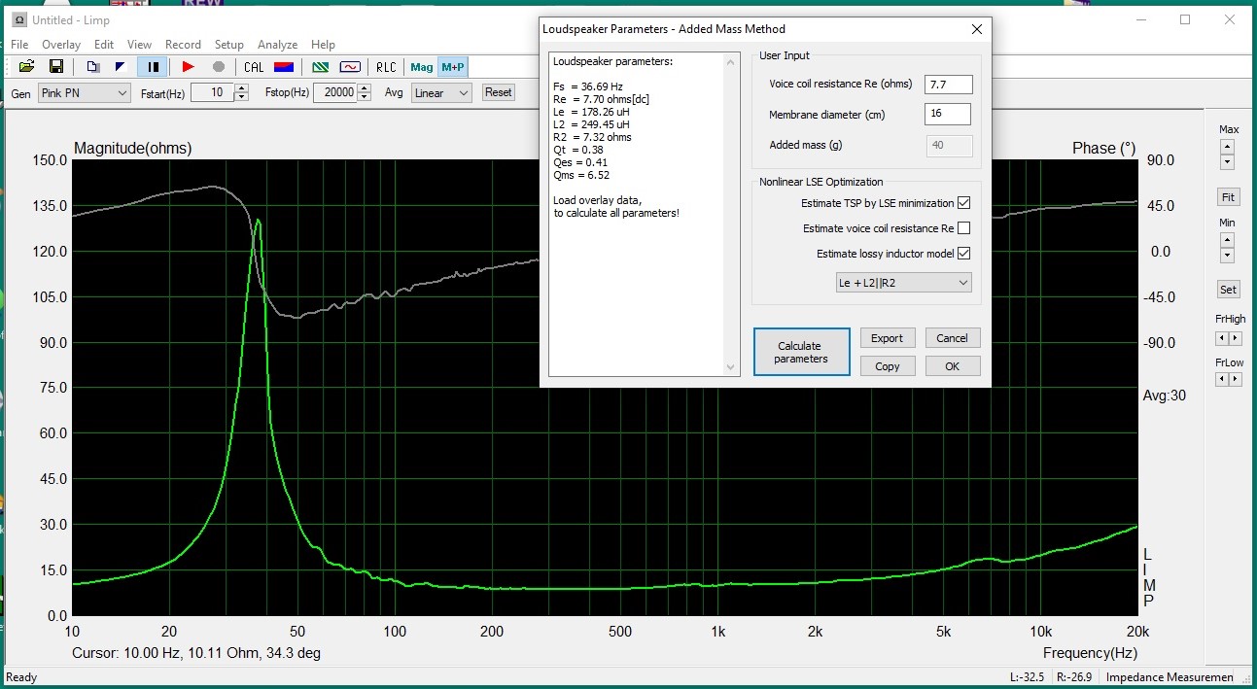Open the Avg Linear dropdown
The image size is (1257, 689).
click(440, 93)
